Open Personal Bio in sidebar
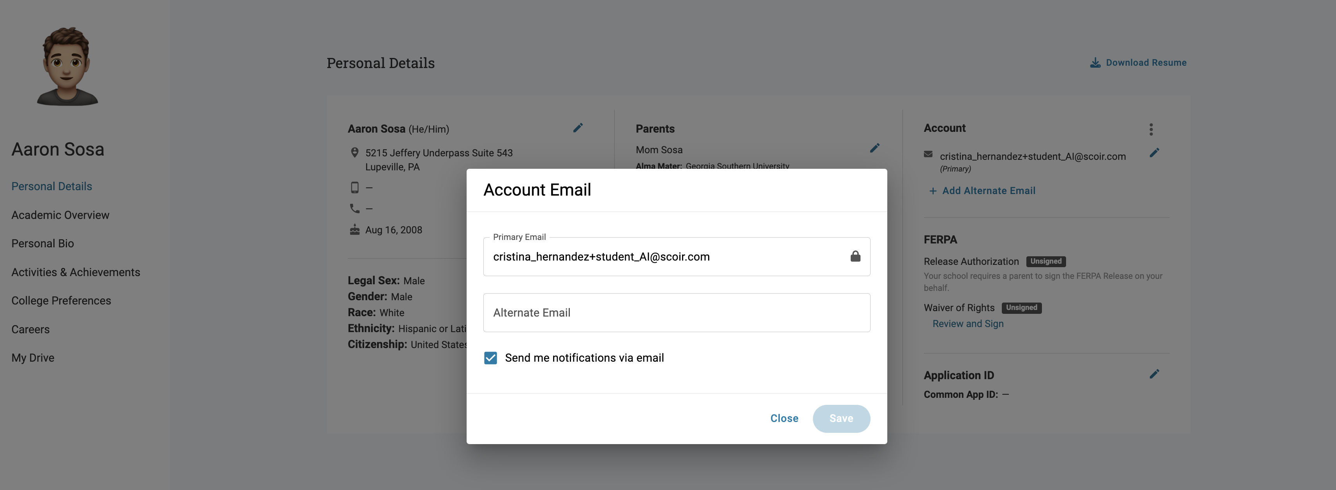Image resolution: width=1336 pixels, height=490 pixels. point(42,243)
